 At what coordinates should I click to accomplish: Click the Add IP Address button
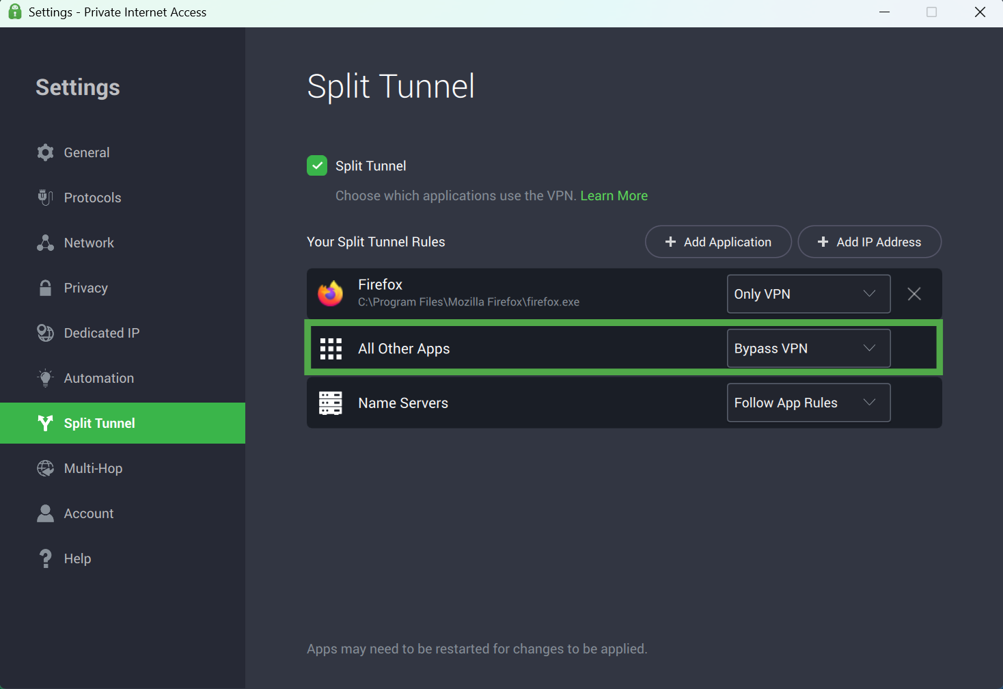coord(869,242)
